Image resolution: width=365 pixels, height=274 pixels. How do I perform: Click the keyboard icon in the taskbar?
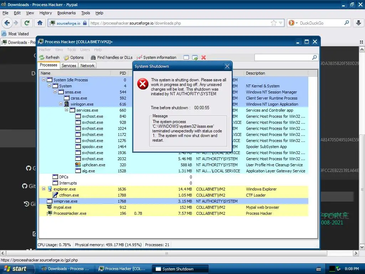point(319,269)
